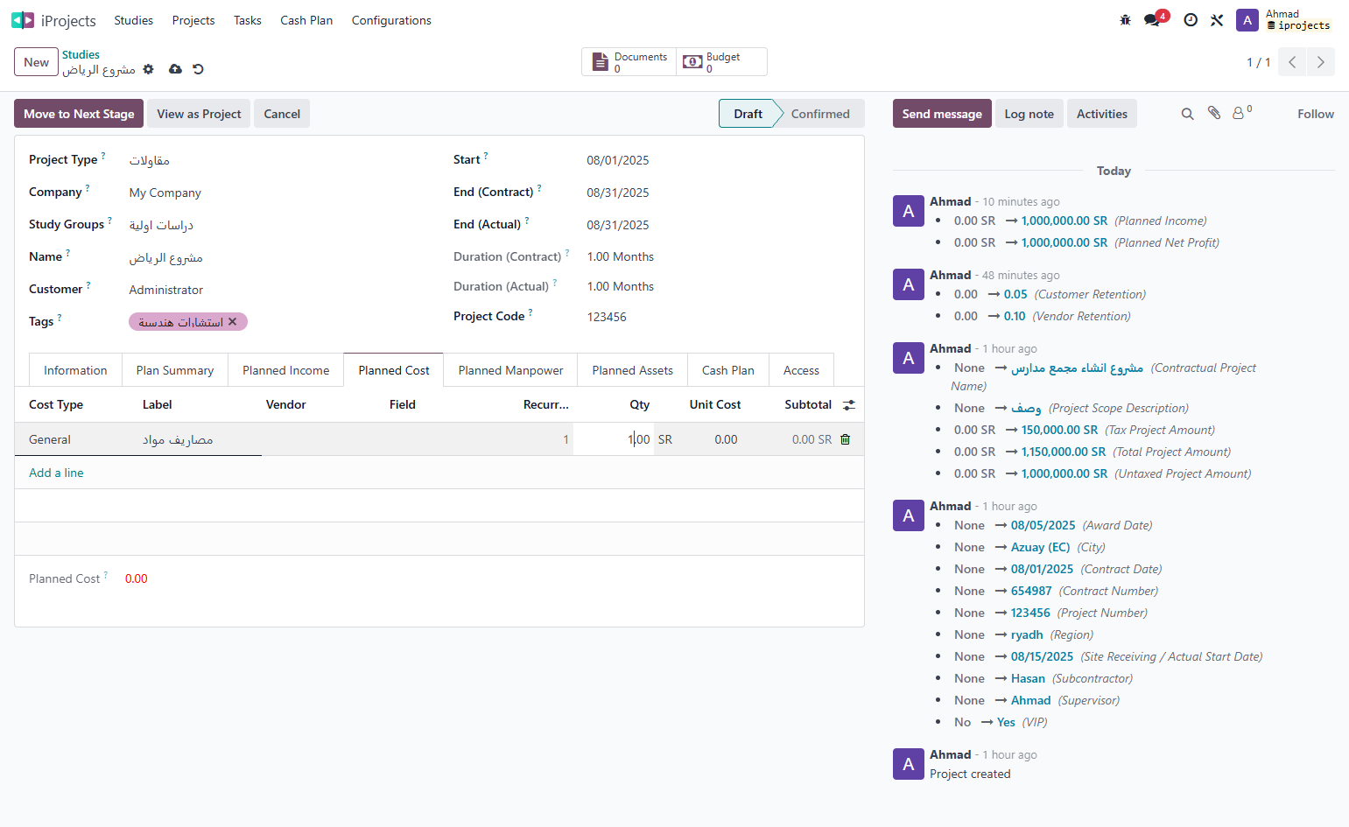Click the crossed tools icon in the top bar
The width and height of the screenshot is (1349, 827).
click(1217, 20)
